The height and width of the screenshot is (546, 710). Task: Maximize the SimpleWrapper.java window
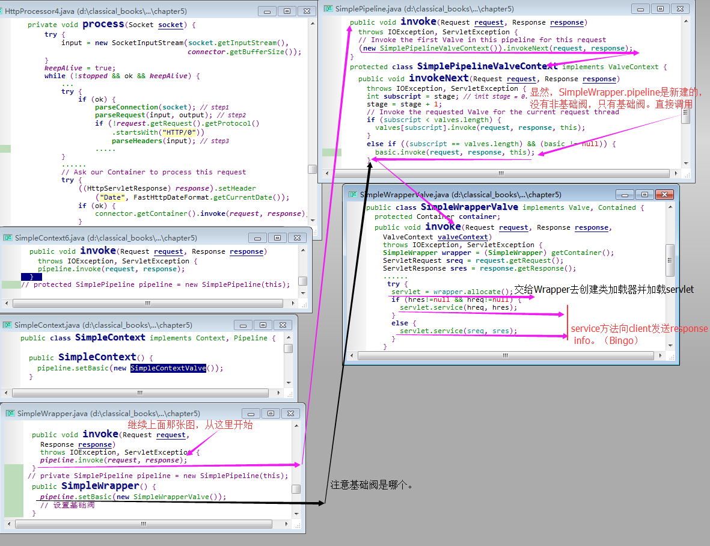[271, 413]
